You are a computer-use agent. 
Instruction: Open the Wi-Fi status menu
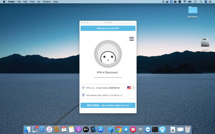[x=185, y=2]
